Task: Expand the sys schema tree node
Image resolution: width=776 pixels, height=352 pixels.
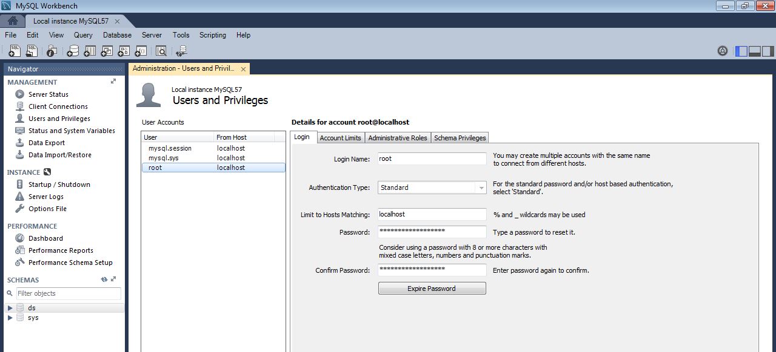Action: pyautogui.click(x=10, y=318)
